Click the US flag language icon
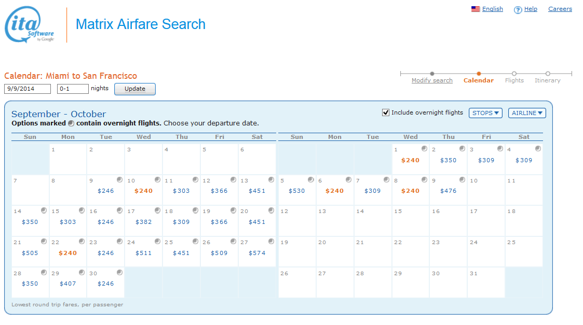583x325 pixels. [475, 9]
